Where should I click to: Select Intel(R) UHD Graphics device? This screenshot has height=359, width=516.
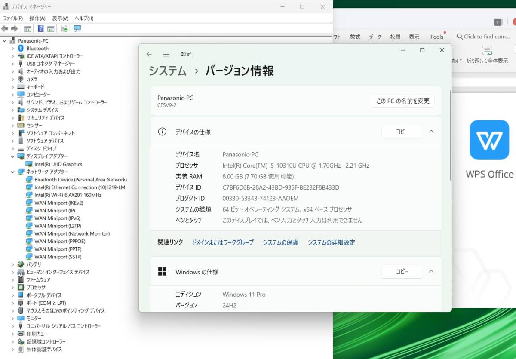pyautogui.click(x=58, y=164)
